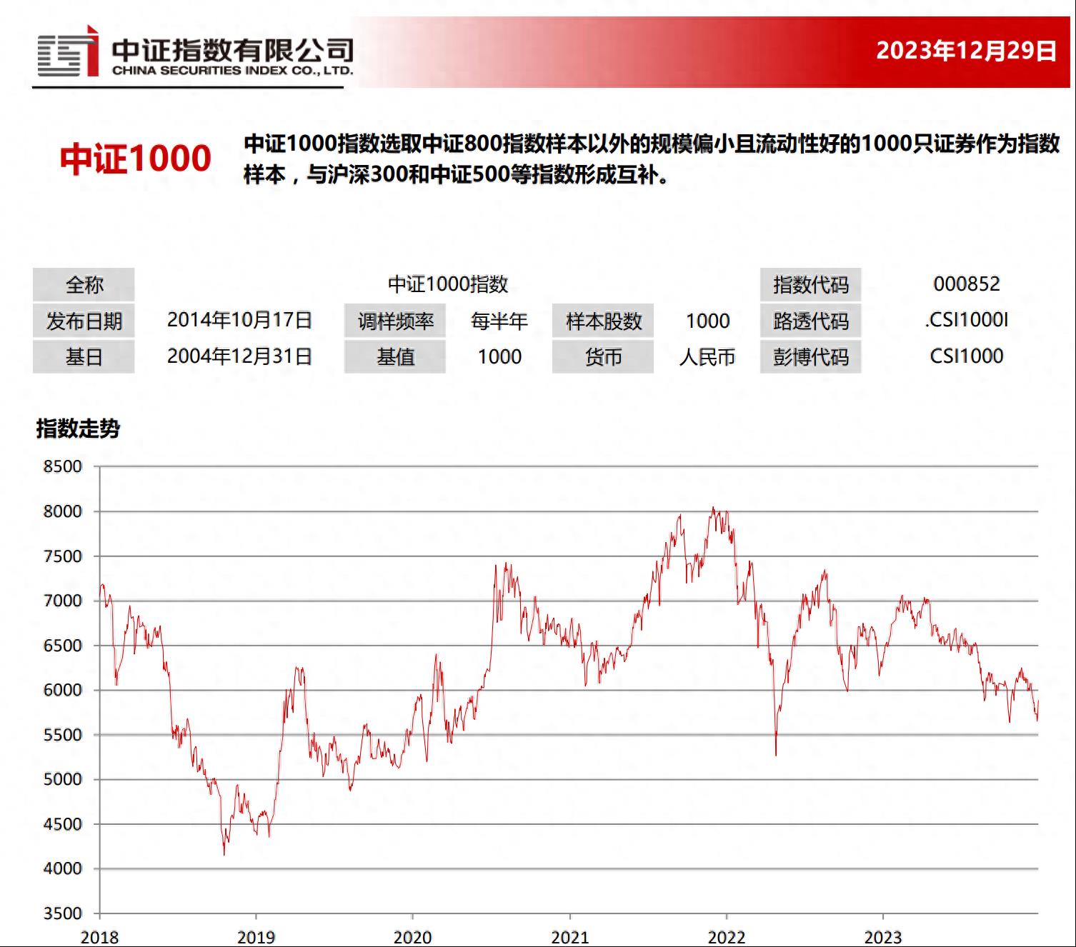This screenshot has width=1076, height=947.
Task: Click the 基日 label cell
Action: point(84,357)
